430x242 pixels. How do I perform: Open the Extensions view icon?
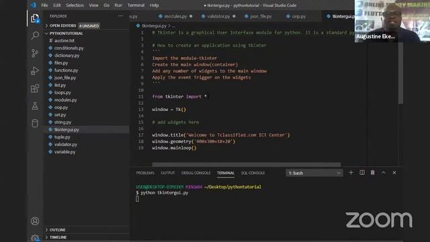click(35, 88)
